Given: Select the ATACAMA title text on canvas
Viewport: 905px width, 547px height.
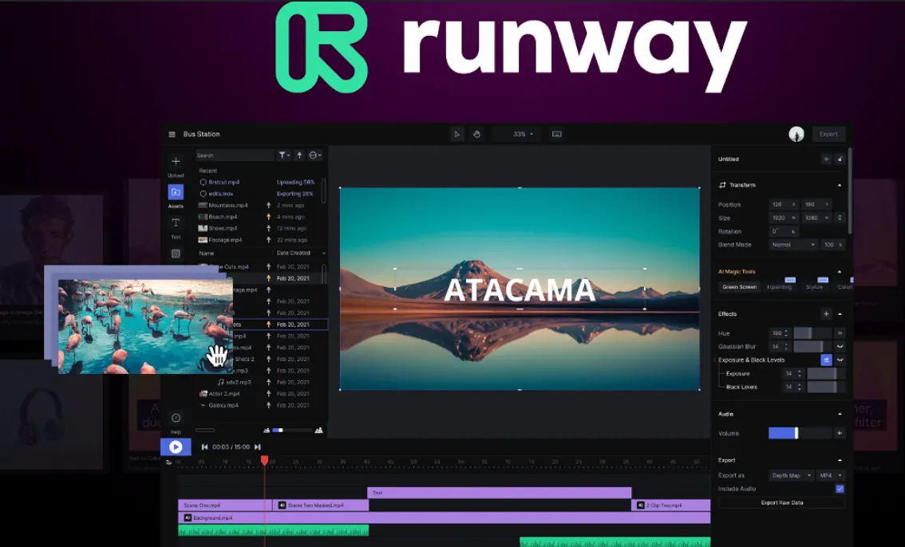Looking at the screenshot, I should pyautogui.click(x=520, y=290).
